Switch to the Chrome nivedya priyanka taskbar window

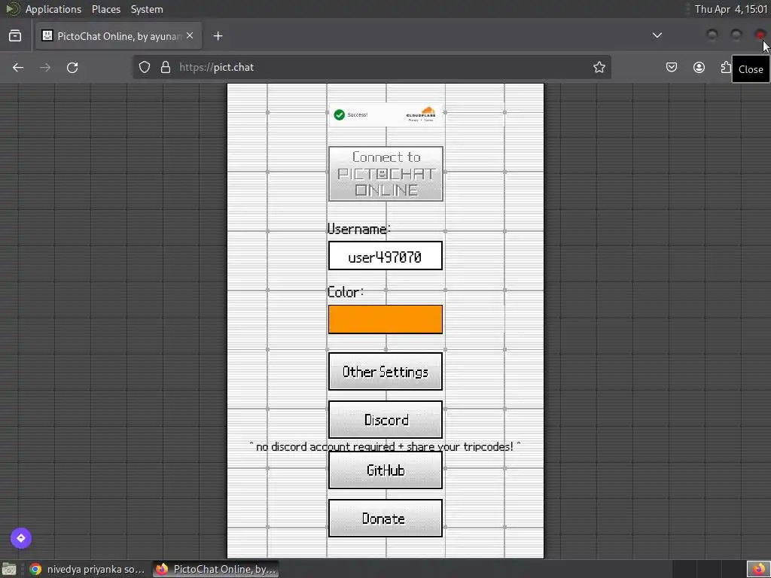(87, 569)
